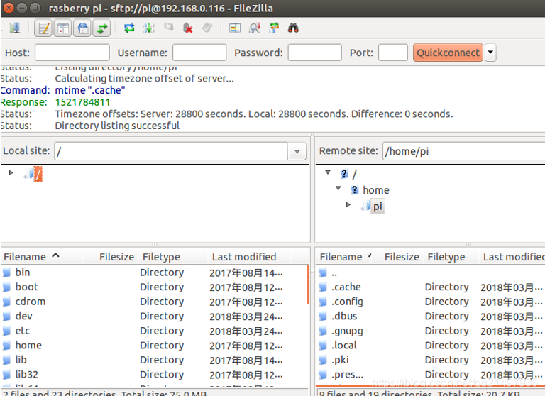Collapse remote home tree node
Screen dimensions: 545x396
click(x=338, y=189)
